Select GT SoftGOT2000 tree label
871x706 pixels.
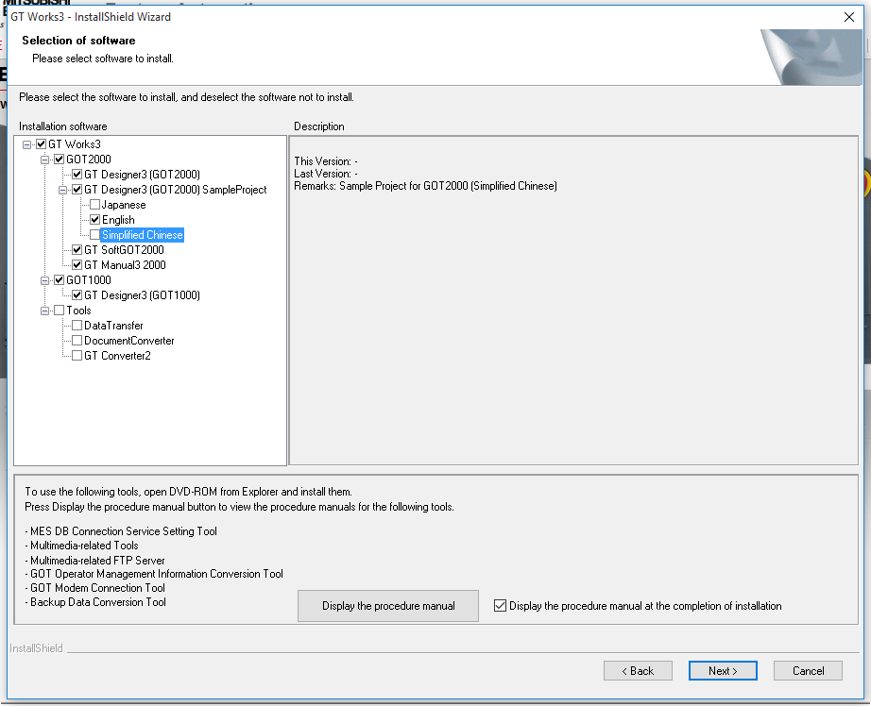point(124,250)
